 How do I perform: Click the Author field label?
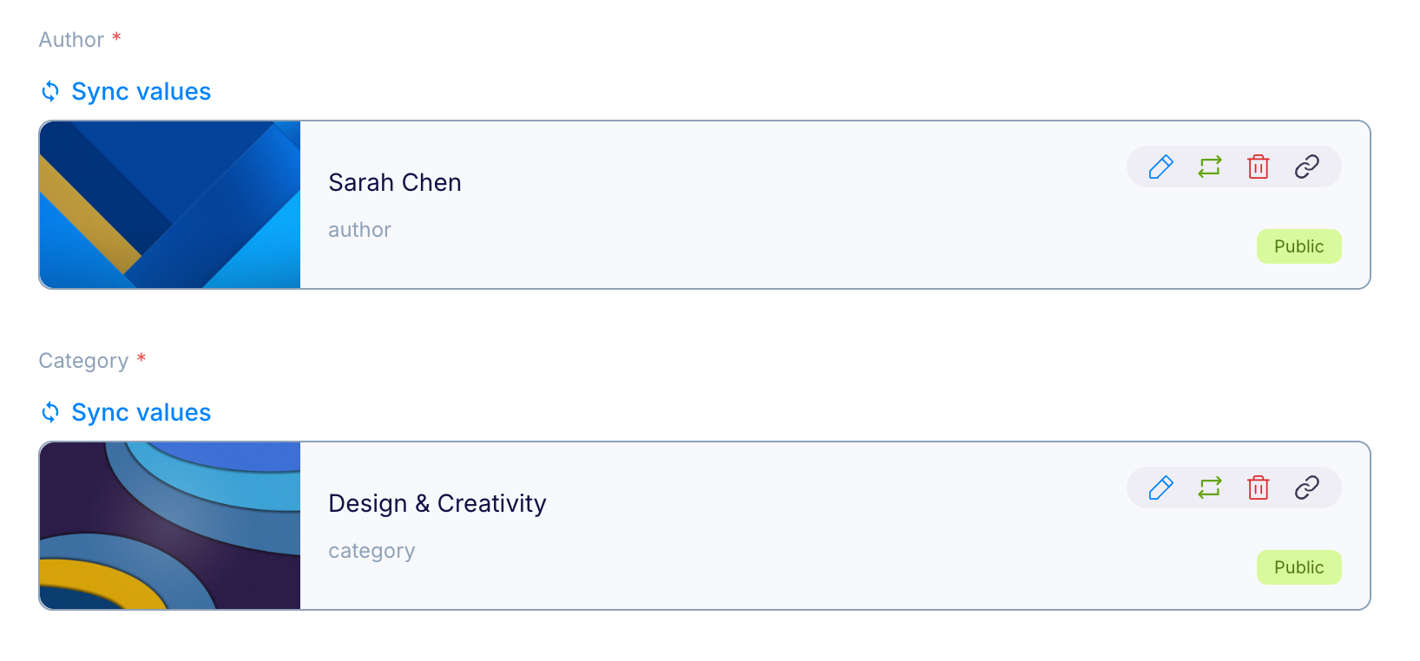click(x=71, y=40)
